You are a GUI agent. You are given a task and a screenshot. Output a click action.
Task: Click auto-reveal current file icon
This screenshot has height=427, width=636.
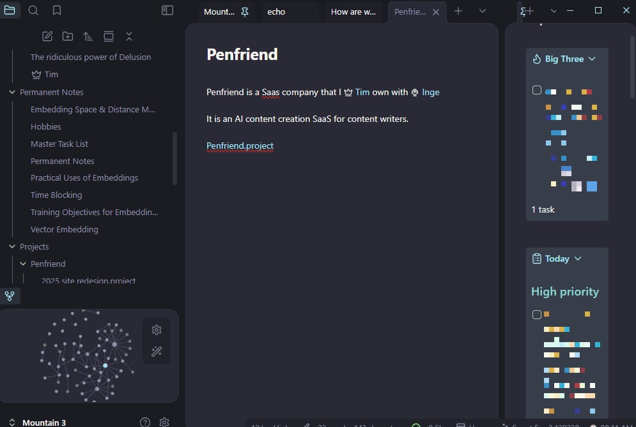108,36
